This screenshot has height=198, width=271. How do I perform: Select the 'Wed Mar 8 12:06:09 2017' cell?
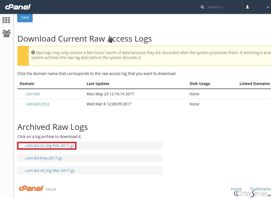[x=109, y=104]
